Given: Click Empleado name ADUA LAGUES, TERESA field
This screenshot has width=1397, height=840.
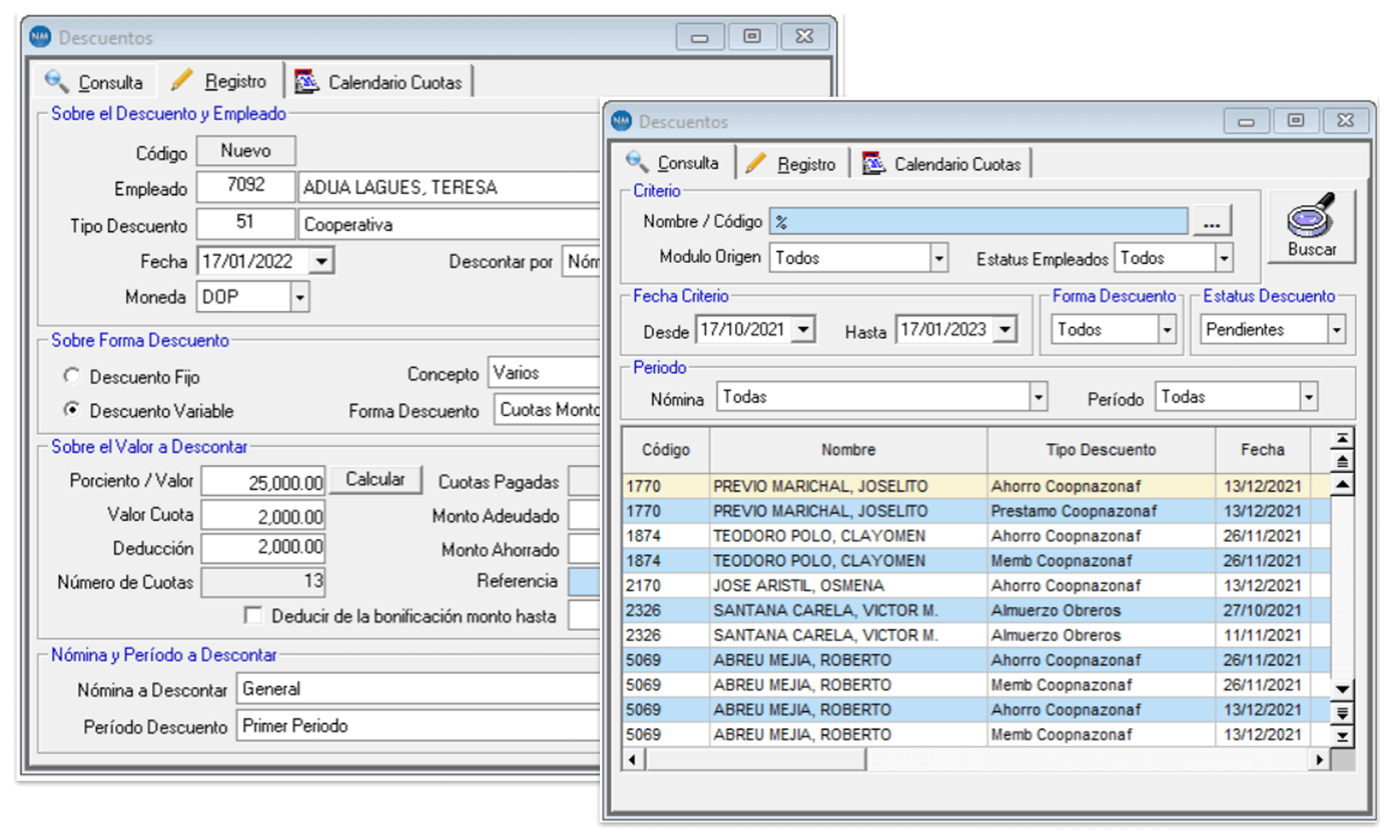Looking at the screenshot, I should [x=449, y=187].
